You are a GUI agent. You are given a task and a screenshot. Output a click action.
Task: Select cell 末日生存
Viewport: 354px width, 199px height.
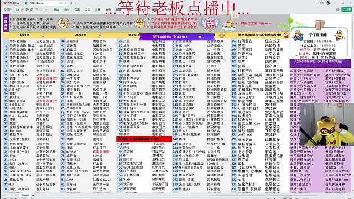tap(273, 164)
